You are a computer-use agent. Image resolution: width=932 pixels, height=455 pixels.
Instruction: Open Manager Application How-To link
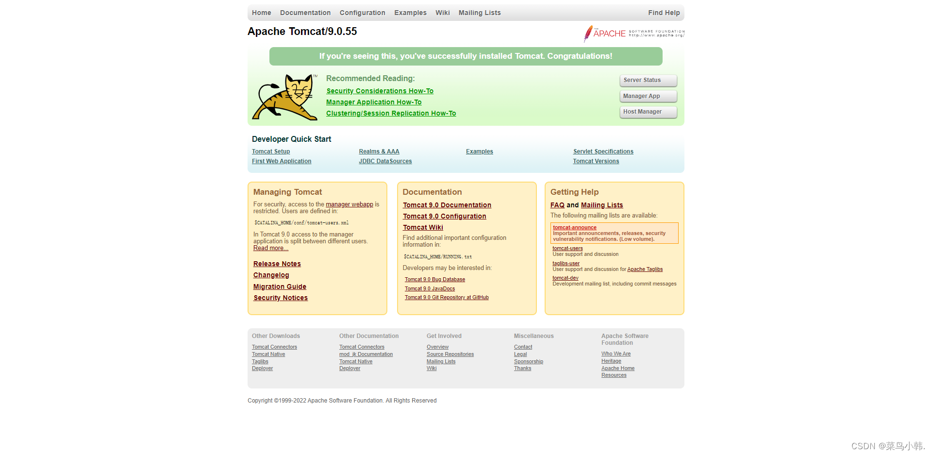pos(374,102)
